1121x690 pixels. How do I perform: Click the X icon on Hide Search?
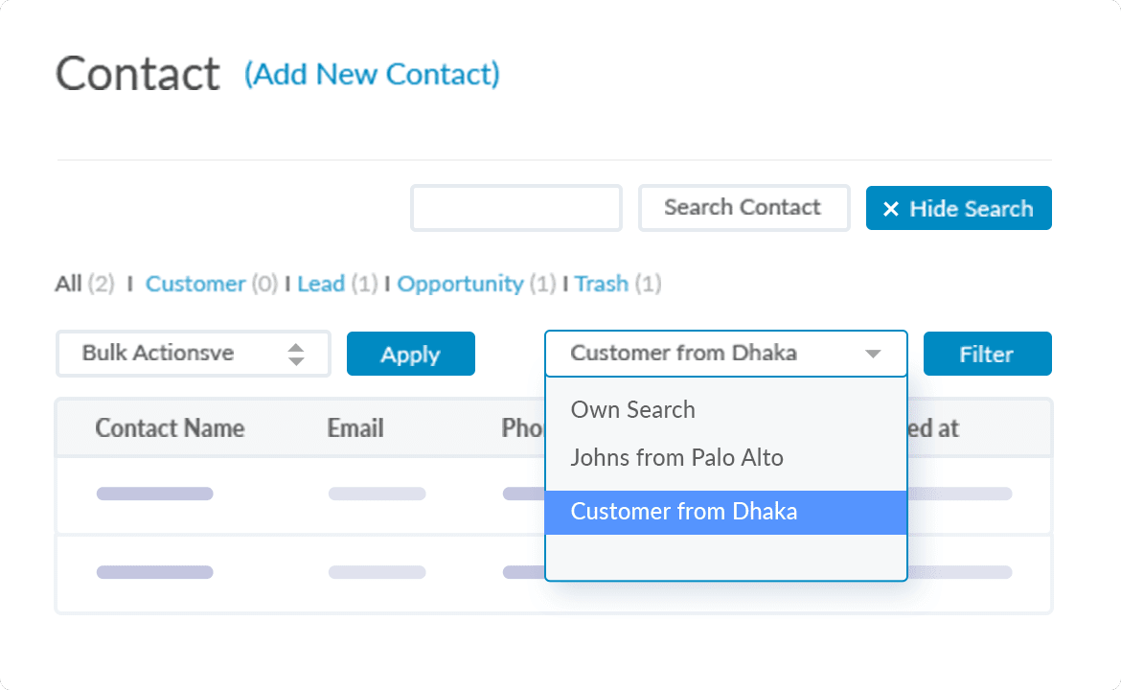click(890, 208)
